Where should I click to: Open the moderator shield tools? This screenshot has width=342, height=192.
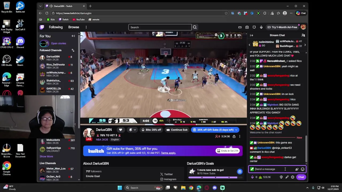coord(281,177)
